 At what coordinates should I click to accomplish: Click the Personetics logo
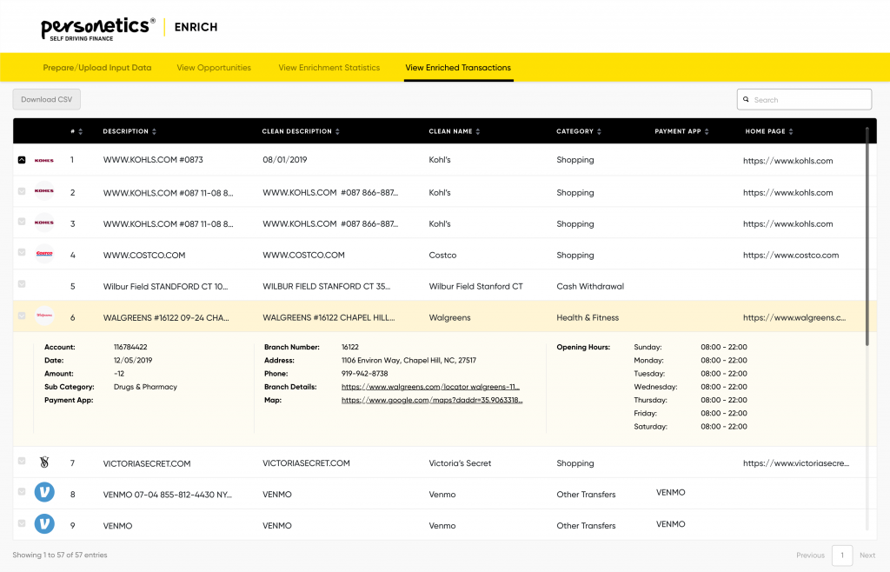(97, 29)
